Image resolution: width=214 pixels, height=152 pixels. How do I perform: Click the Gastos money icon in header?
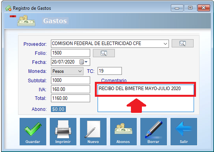26,21
